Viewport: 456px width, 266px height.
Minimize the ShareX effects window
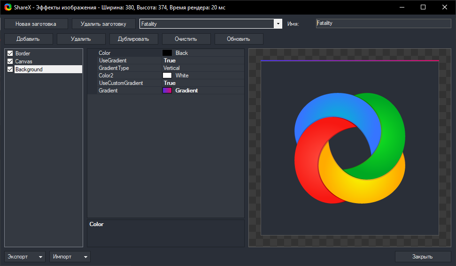point(402,7)
